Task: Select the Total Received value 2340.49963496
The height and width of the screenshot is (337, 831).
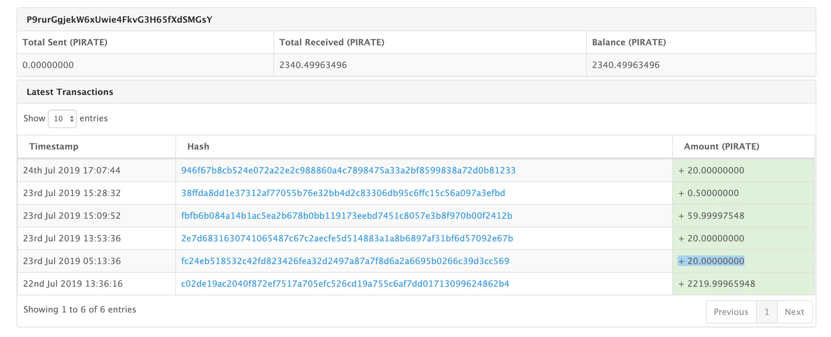Action: (x=313, y=65)
